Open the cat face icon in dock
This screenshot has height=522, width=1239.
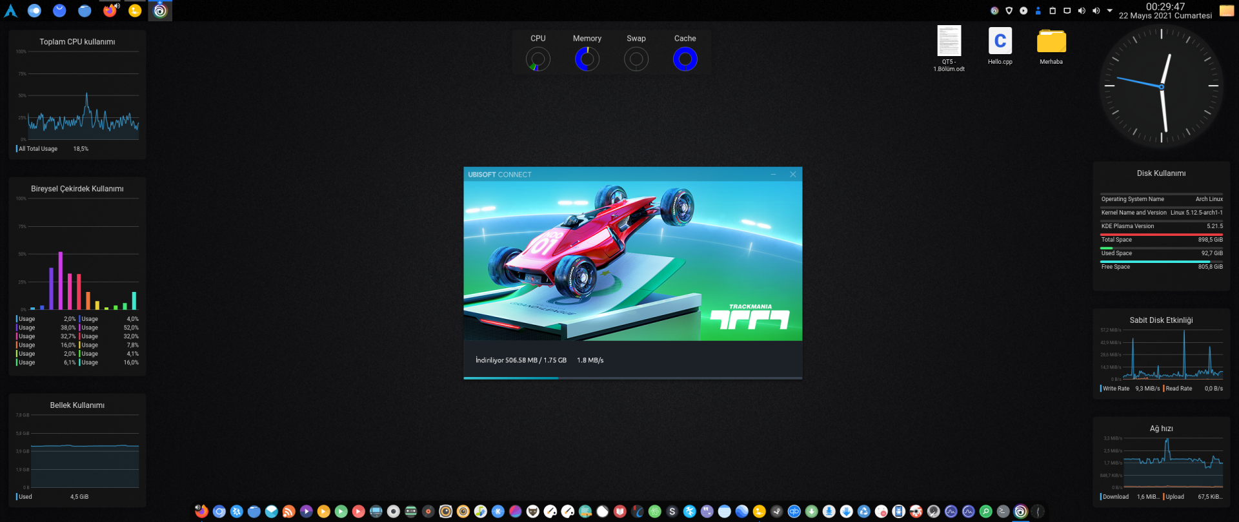533,512
